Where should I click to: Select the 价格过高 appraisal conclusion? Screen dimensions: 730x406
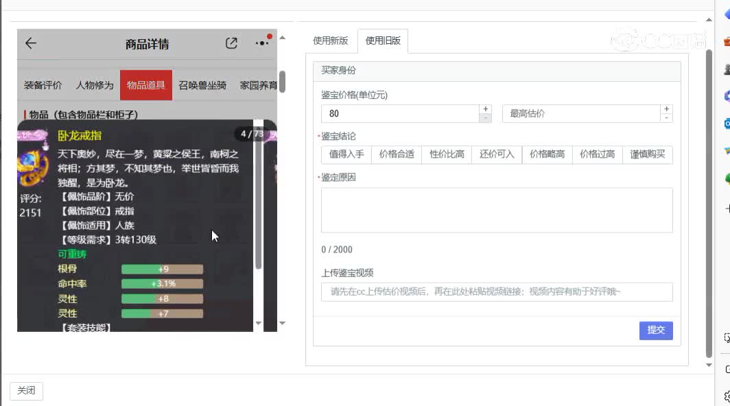pos(597,154)
